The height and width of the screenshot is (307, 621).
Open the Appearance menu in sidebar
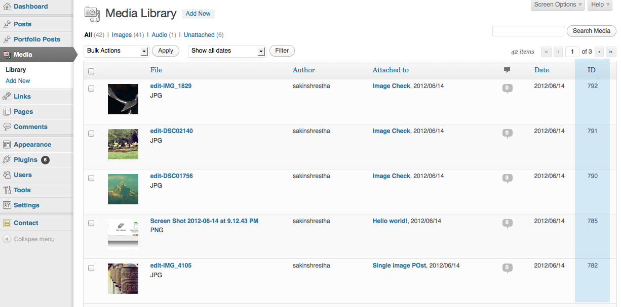coord(32,144)
